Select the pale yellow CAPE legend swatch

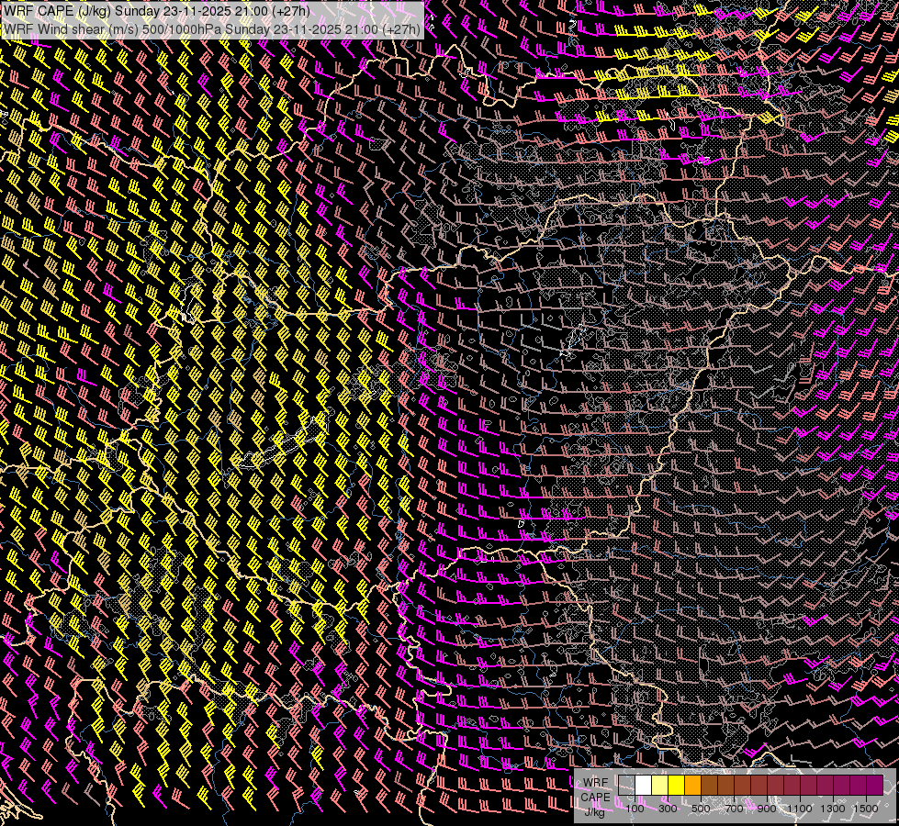tap(659, 786)
